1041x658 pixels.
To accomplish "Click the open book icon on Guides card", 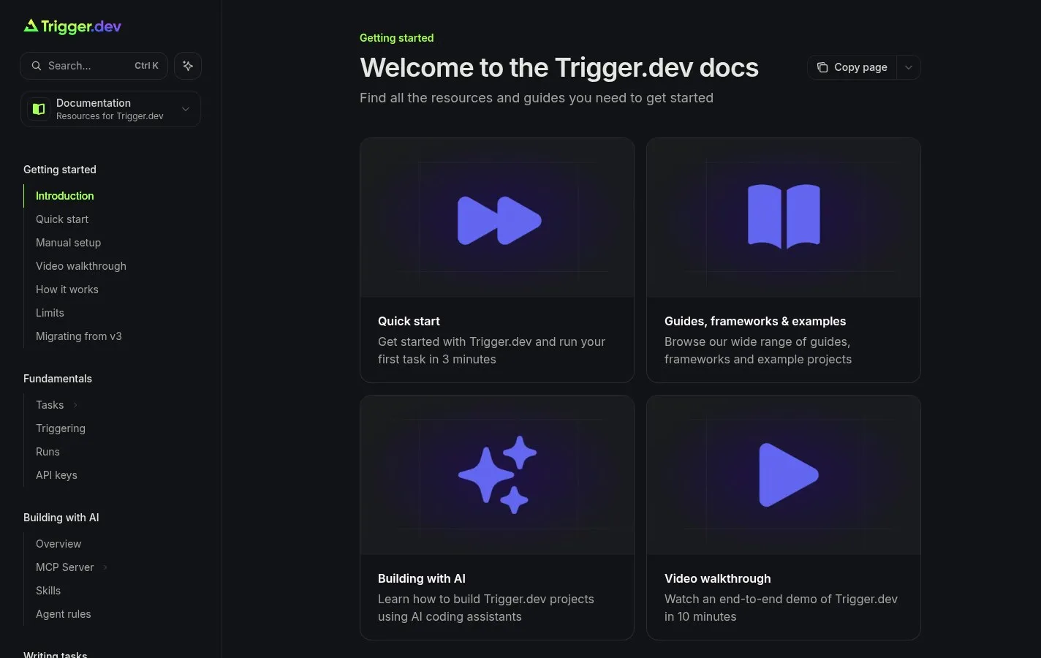I will coord(784,216).
